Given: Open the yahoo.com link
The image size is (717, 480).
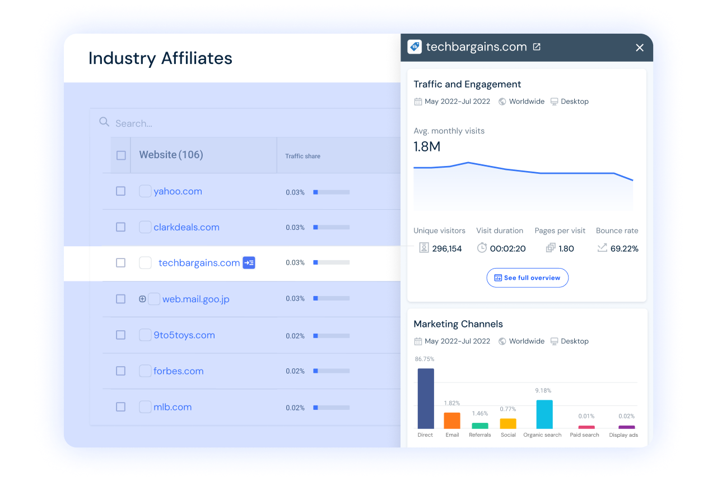Looking at the screenshot, I should tap(178, 191).
